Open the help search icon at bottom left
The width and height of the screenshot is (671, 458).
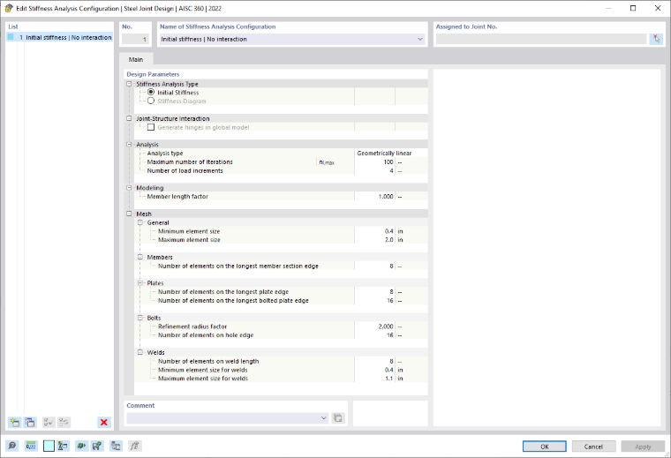tap(12, 446)
